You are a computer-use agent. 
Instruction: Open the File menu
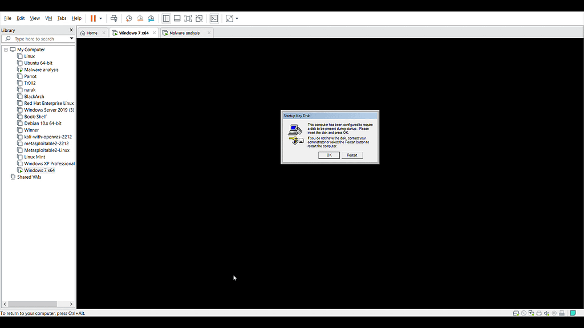coord(7,18)
